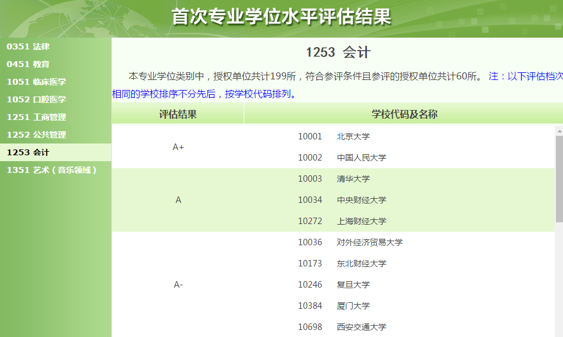Screen dimensions: 563x337
Task: Click the 评估结果 column header
Action: coord(178,114)
